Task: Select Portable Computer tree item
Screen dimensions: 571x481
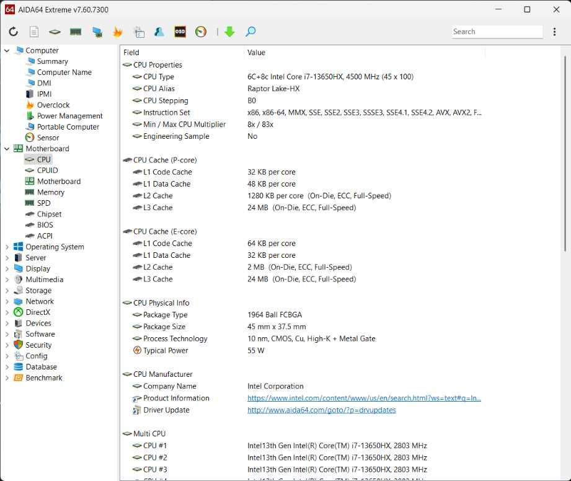Action: click(68, 127)
